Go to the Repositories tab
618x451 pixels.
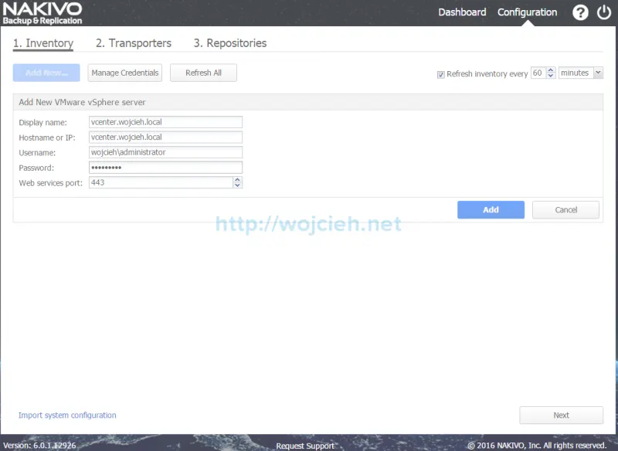[x=230, y=43]
